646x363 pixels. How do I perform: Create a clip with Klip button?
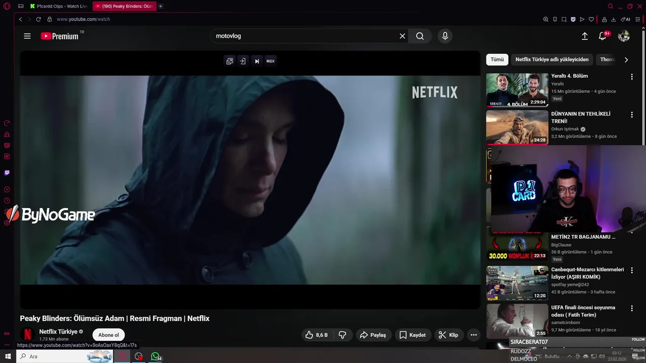(448, 335)
